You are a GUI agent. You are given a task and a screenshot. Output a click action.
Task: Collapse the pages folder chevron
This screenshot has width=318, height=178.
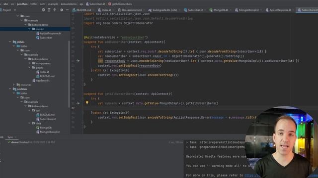click(x=29, y=68)
